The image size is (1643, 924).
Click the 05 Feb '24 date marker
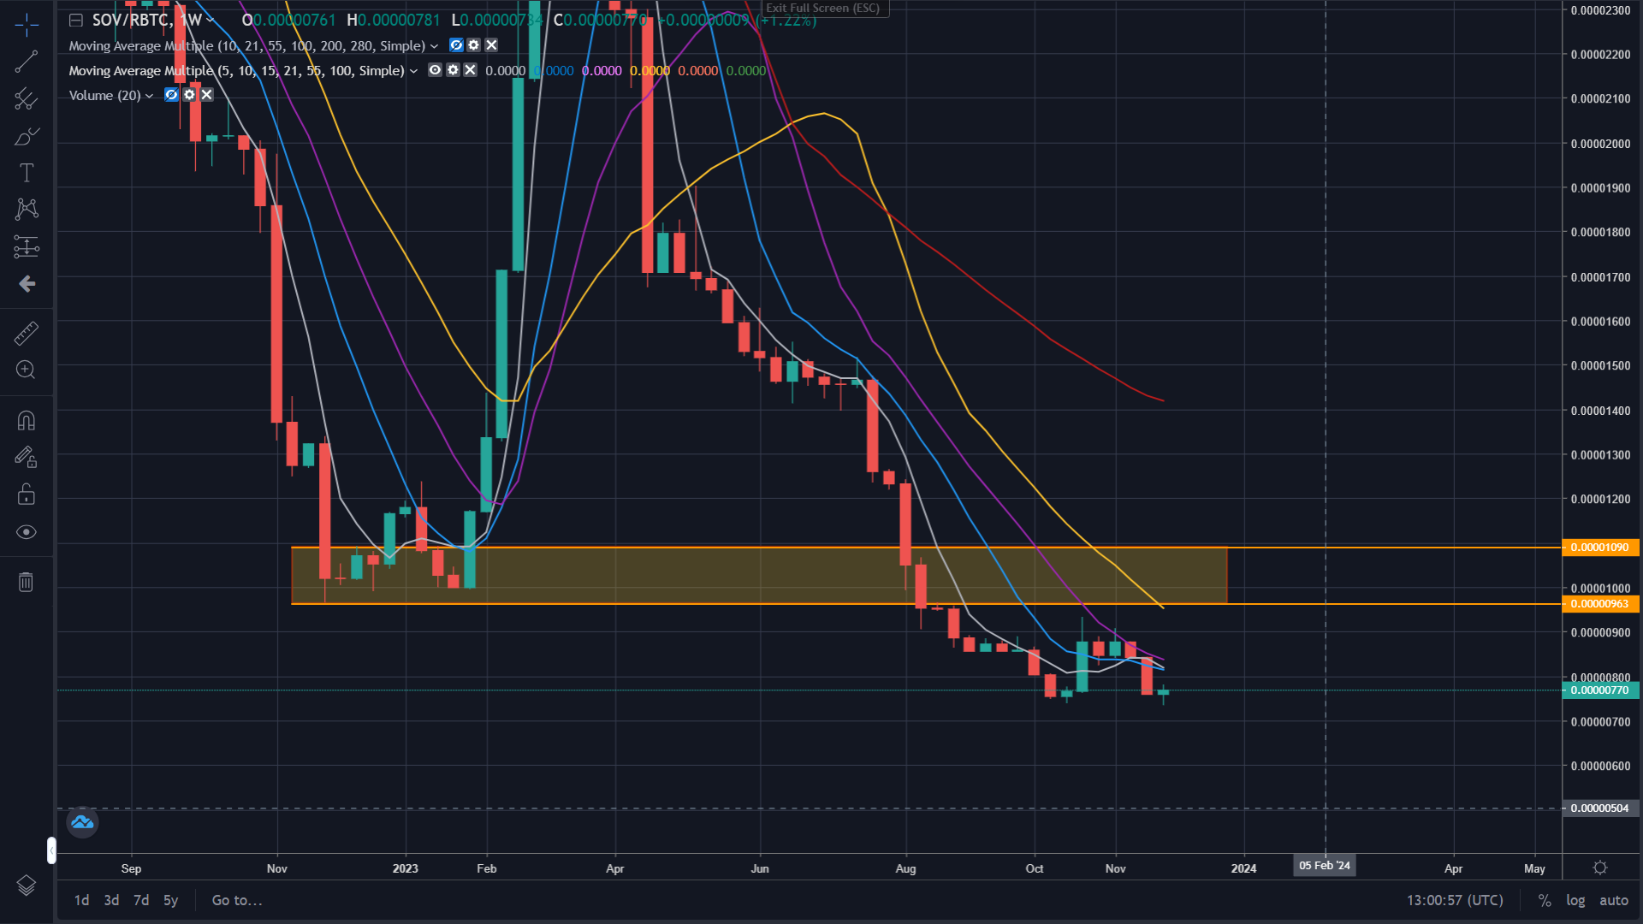[1325, 866]
